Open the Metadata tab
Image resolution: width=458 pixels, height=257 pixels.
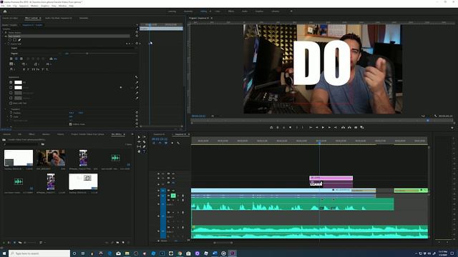pos(84,18)
